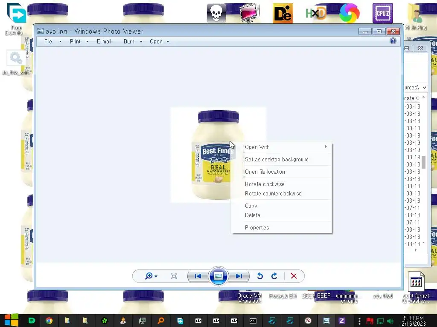Show hidden tray icons via dots
The width and height of the screenshot is (437, 327).
coord(359,321)
